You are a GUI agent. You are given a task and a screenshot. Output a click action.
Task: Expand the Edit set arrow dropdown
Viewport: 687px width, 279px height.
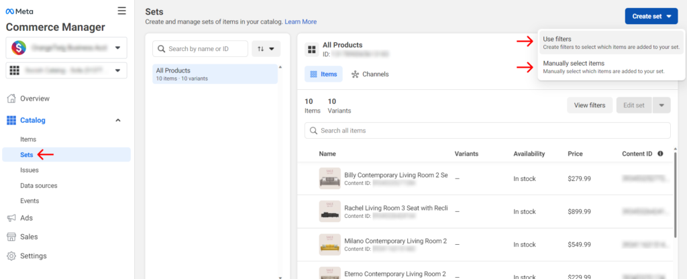tap(662, 105)
